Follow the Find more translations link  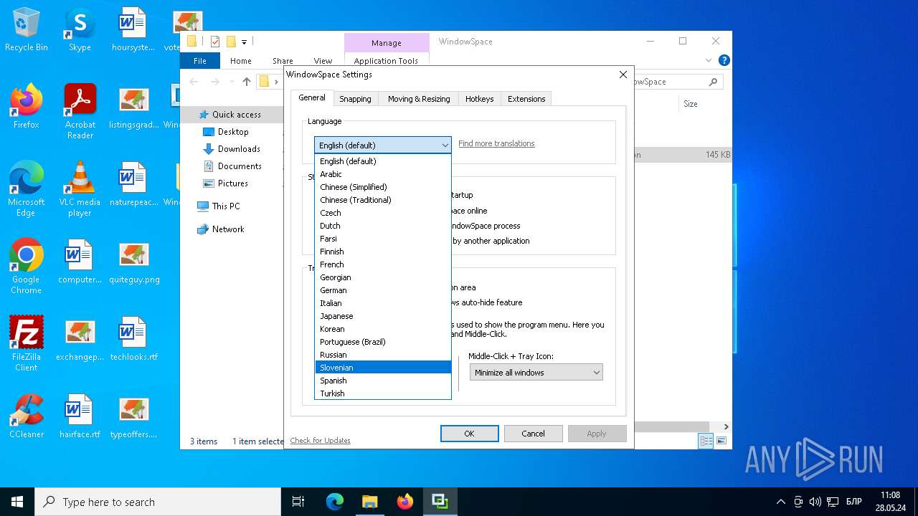pyautogui.click(x=496, y=143)
